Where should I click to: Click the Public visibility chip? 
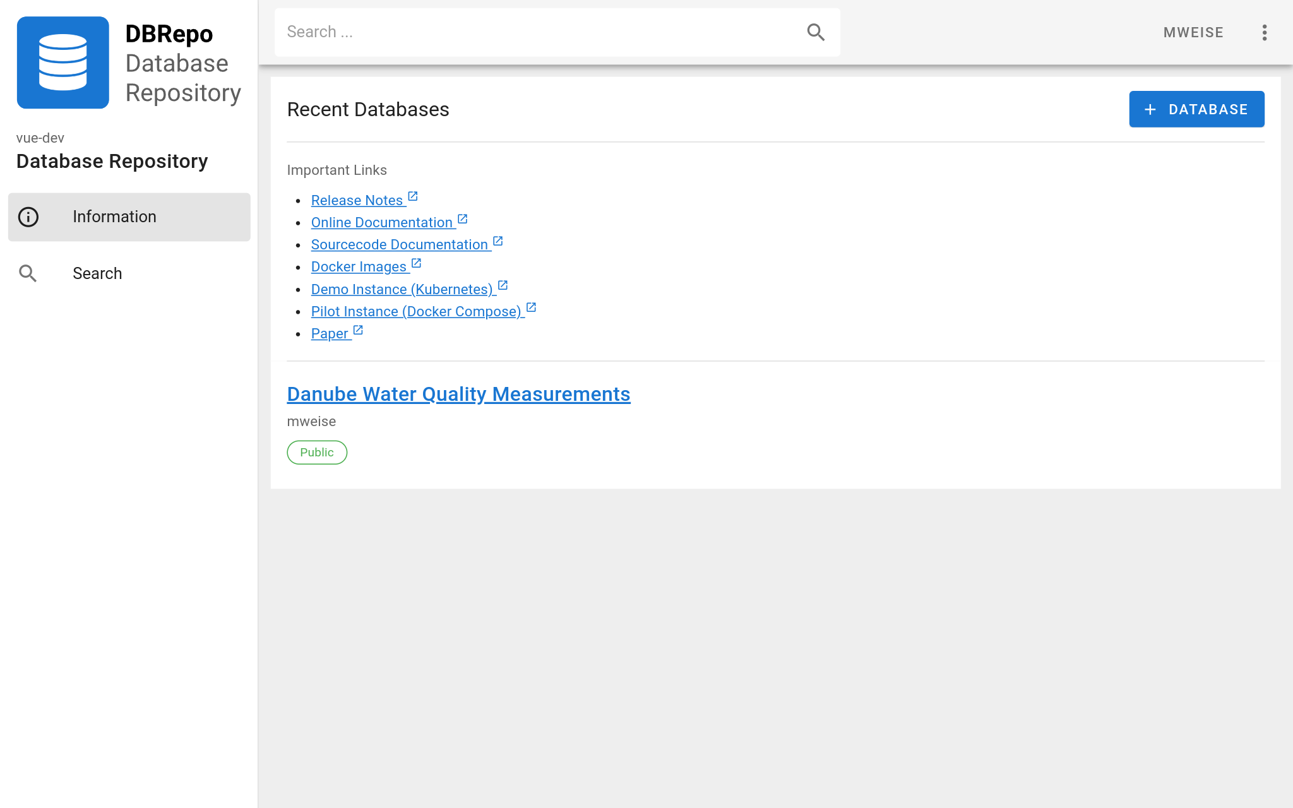(x=317, y=453)
